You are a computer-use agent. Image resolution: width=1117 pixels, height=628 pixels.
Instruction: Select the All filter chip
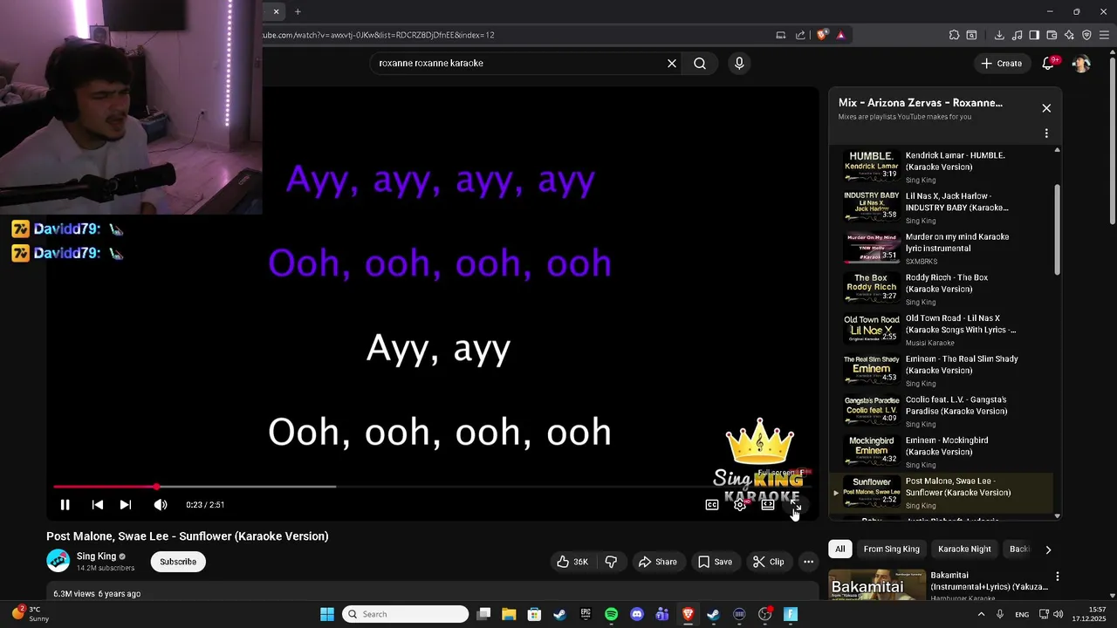coord(839,549)
